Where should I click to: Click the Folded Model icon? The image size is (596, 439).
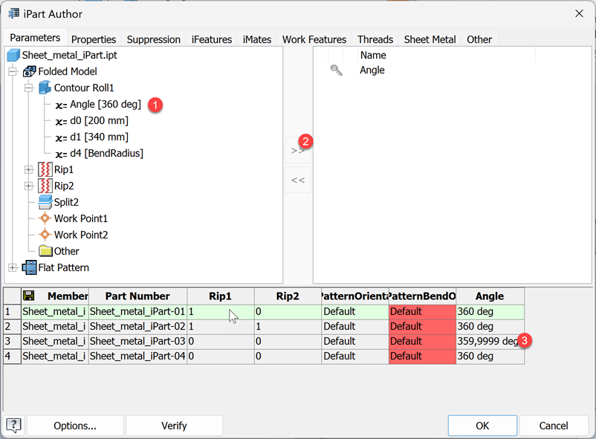pos(30,71)
